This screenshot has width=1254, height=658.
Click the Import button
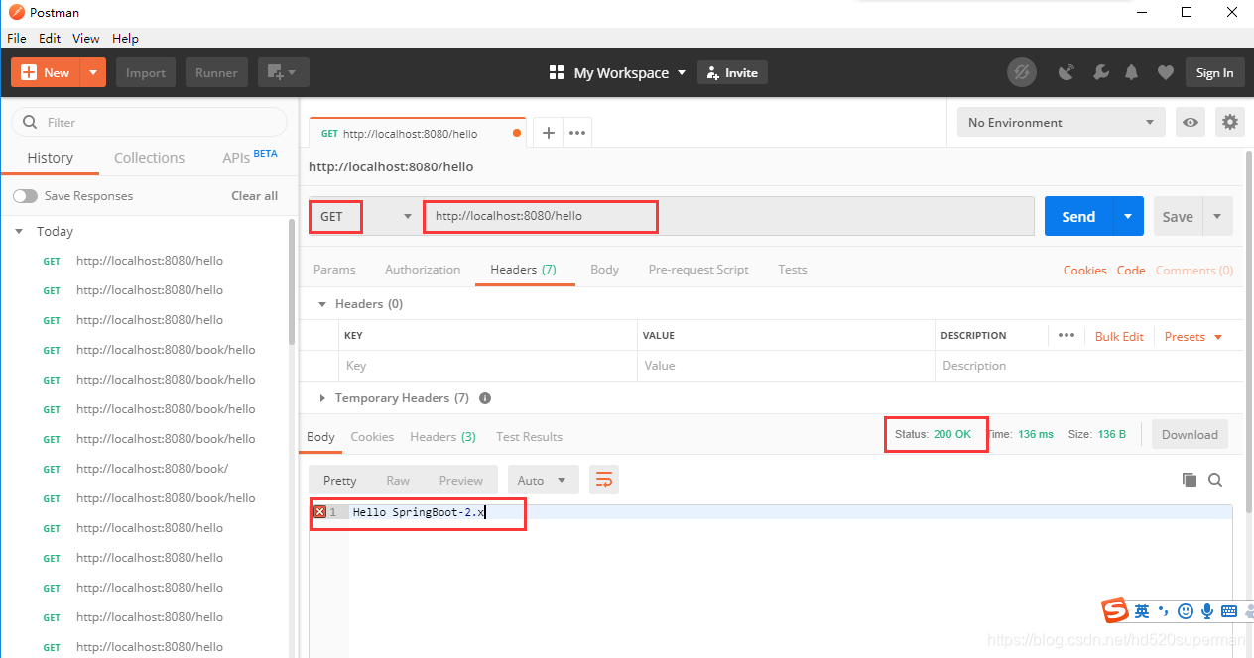click(146, 72)
